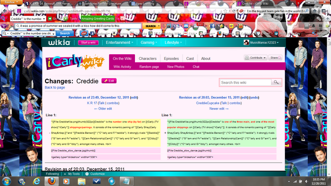Open Facebook icon on the Yahoo toolbar
The height and width of the screenshot is (186, 331).
tap(212, 26)
